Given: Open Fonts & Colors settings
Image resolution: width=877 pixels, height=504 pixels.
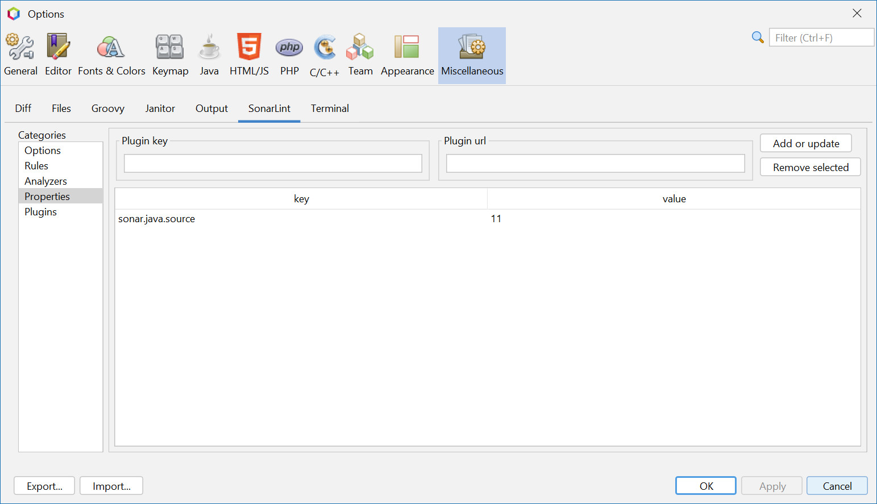Looking at the screenshot, I should pyautogui.click(x=111, y=55).
